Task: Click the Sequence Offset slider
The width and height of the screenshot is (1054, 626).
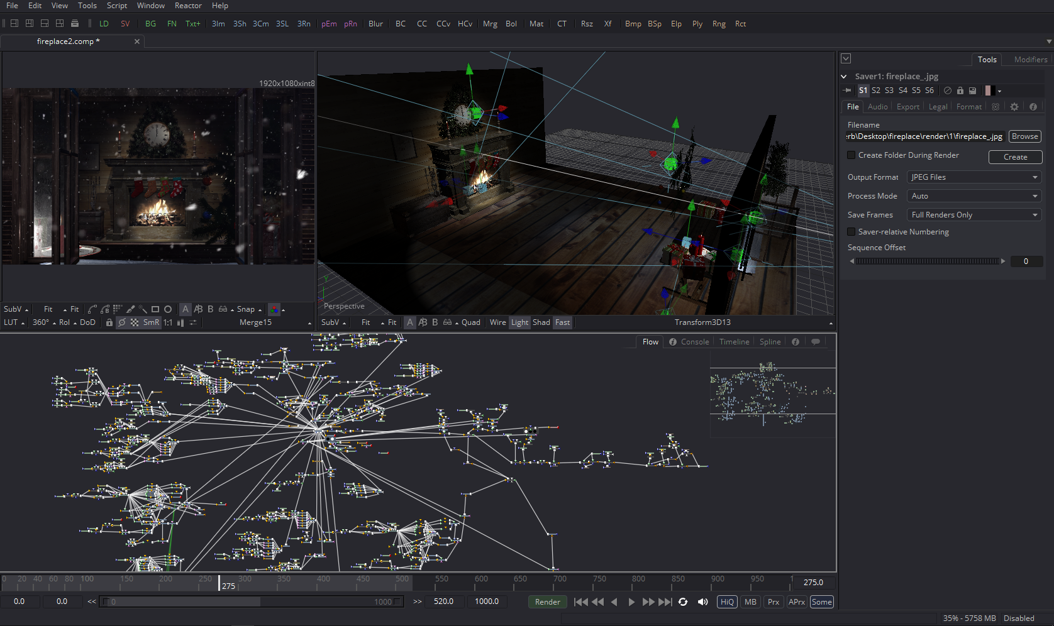Action: [928, 261]
